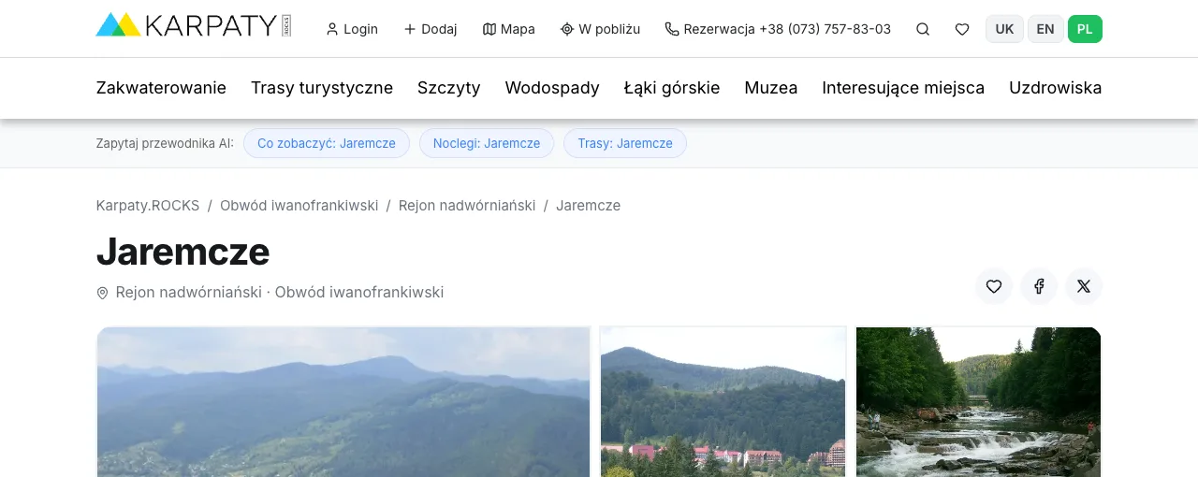Open Łąki górskie menu item
Viewport: 1198px width, 477px height.
(x=672, y=88)
